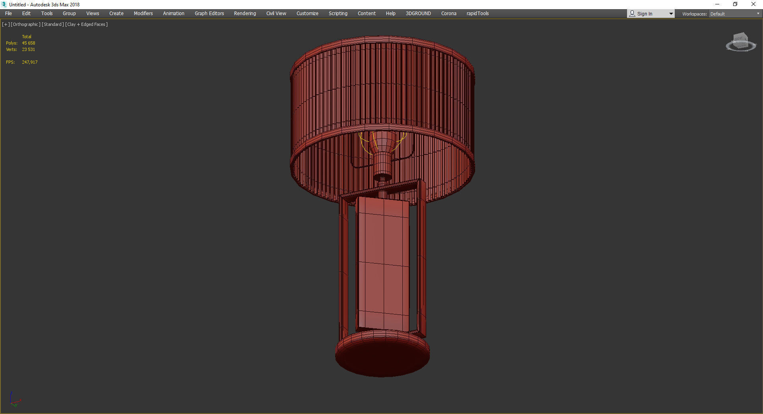
Task: Open the Corona menu
Action: [x=449, y=14]
